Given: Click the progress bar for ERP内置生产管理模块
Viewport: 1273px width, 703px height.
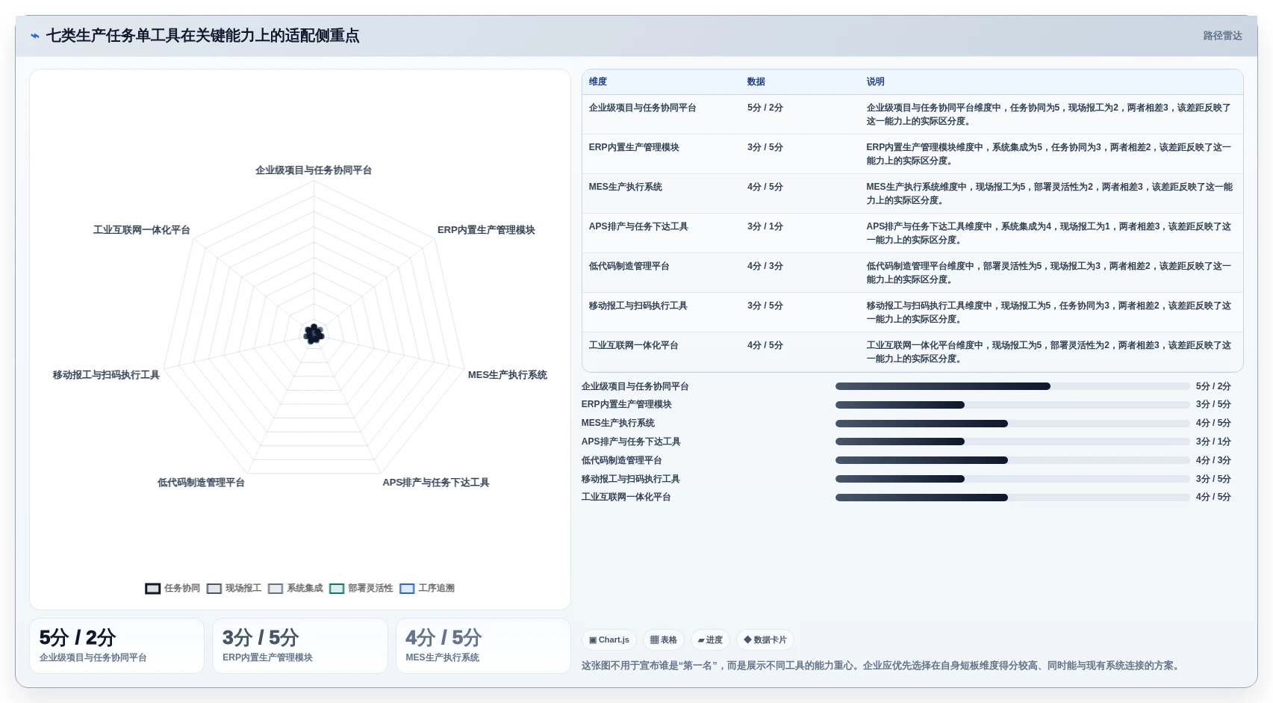Looking at the screenshot, I should [x=1012, y=405].
